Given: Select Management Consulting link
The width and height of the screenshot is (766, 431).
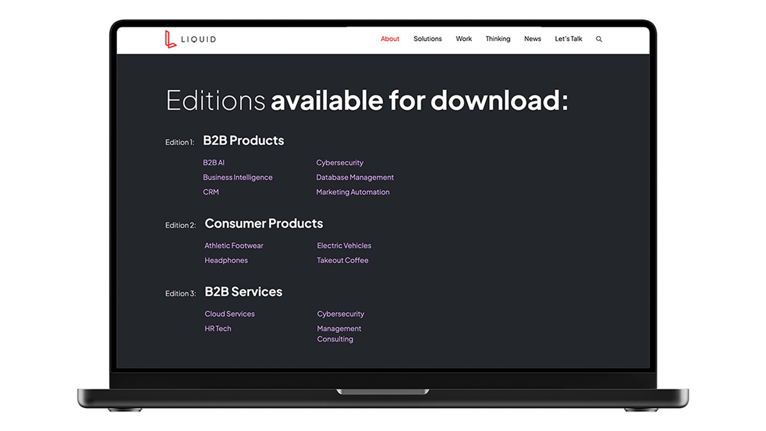Looking at the screenshot, I should 339,333.
